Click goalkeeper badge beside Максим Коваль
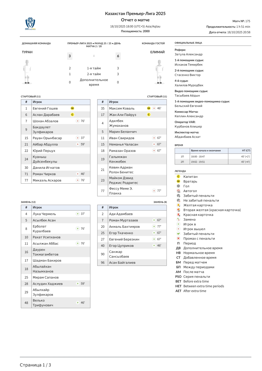Image resolution: width=262 pixels, height=371 pixels. (x=149, y=108)
